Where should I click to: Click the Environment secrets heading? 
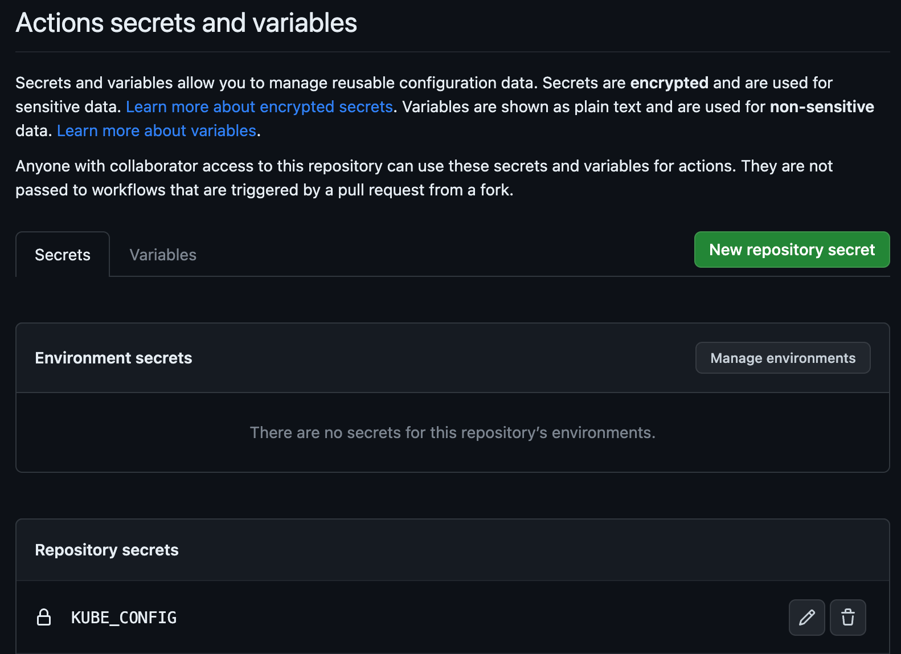coord(113,358)
